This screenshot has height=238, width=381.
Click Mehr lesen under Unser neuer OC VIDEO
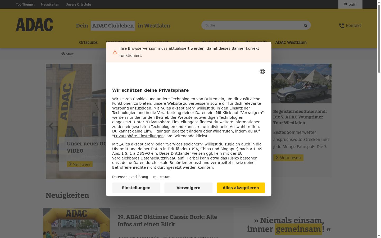pos(80,164)
